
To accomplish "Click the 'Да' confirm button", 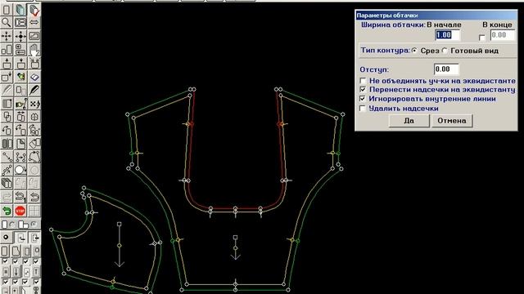I will click(x=409, y=121).
